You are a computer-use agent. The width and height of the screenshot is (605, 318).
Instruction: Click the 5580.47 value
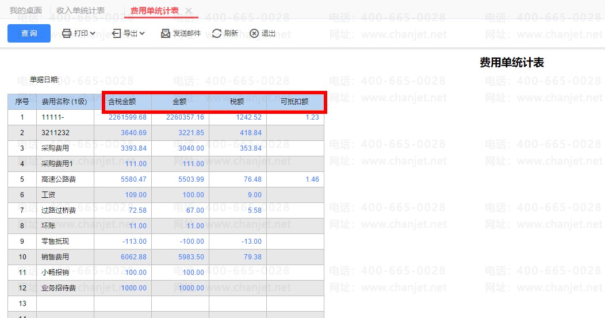click(133, 179)
